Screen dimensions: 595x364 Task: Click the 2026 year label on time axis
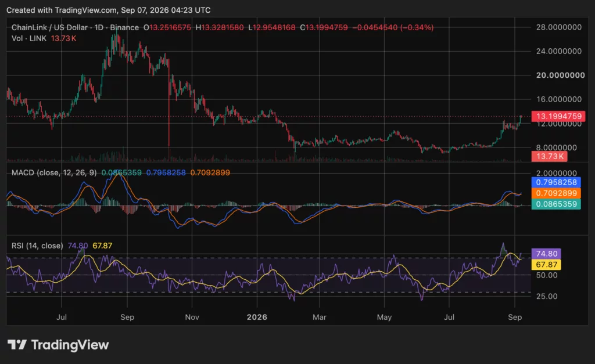point(257,317)
